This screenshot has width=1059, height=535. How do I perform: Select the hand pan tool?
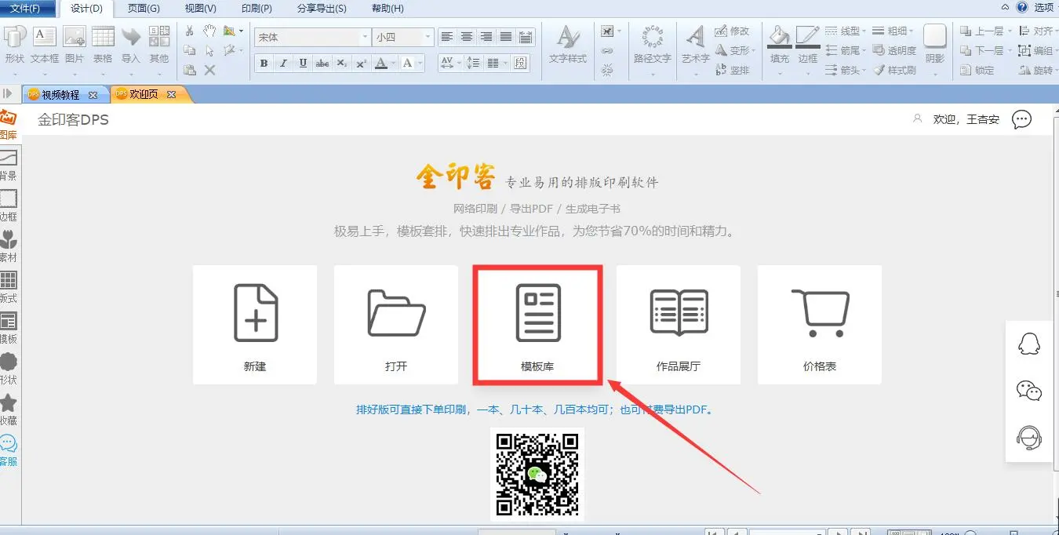209,31
